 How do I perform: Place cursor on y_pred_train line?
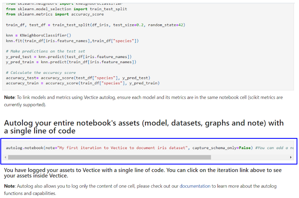(71, 62)
